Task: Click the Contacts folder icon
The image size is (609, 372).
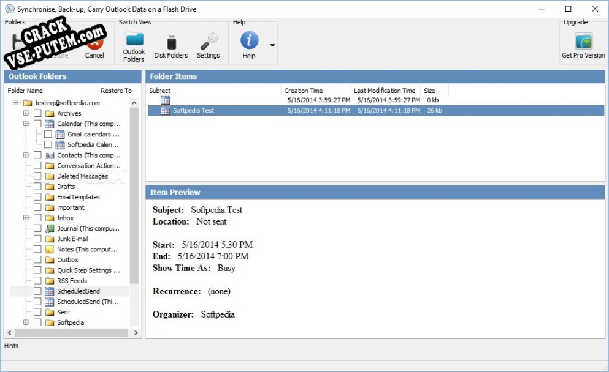Action: (50, 155)
